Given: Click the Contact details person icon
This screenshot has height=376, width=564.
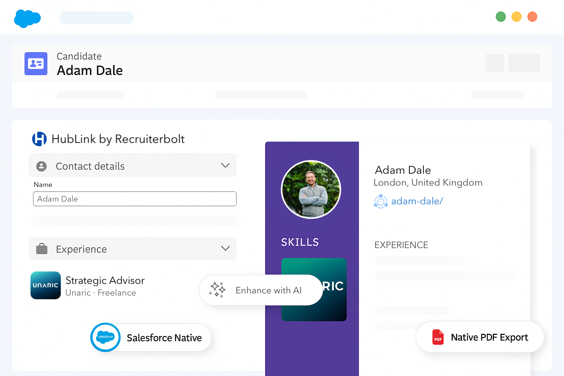Looking at the screenshot, I should coord(41,166).
